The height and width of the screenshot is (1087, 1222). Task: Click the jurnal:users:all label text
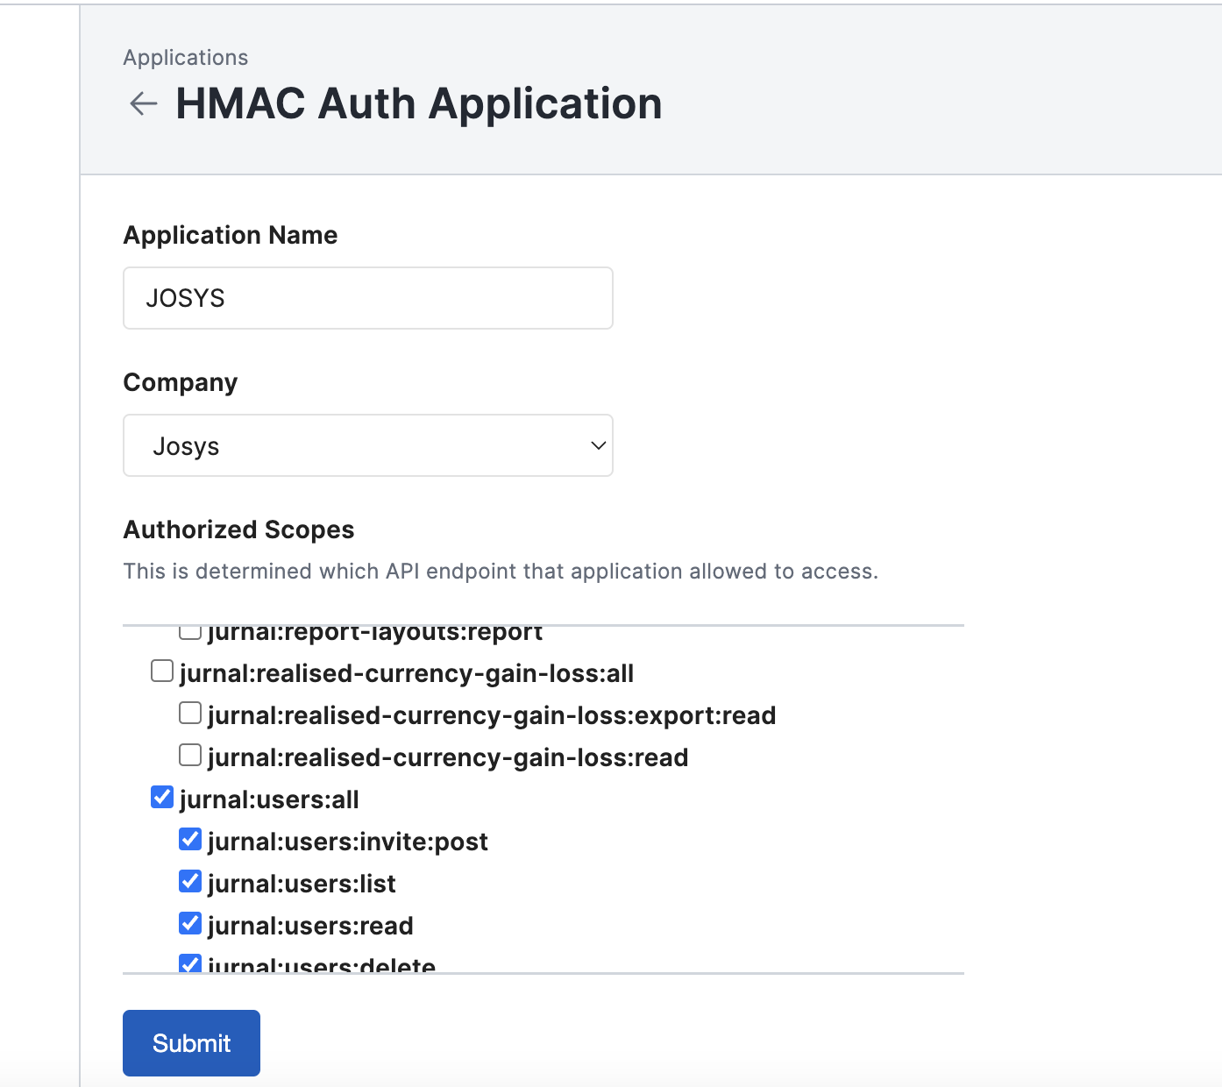coord(269,799)
